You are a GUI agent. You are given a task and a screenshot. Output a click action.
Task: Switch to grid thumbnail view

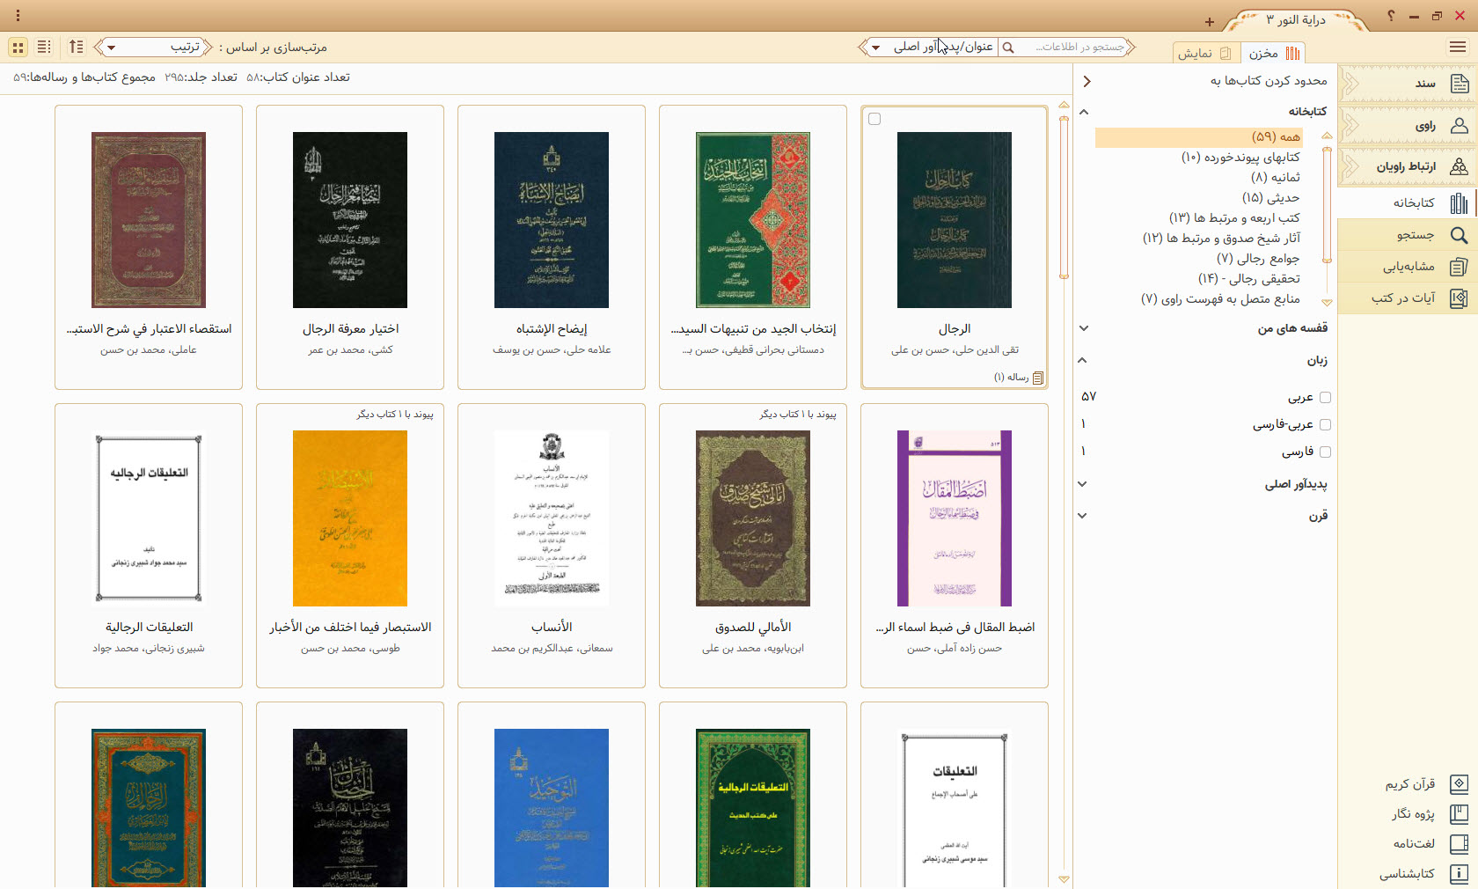(18, 48)
